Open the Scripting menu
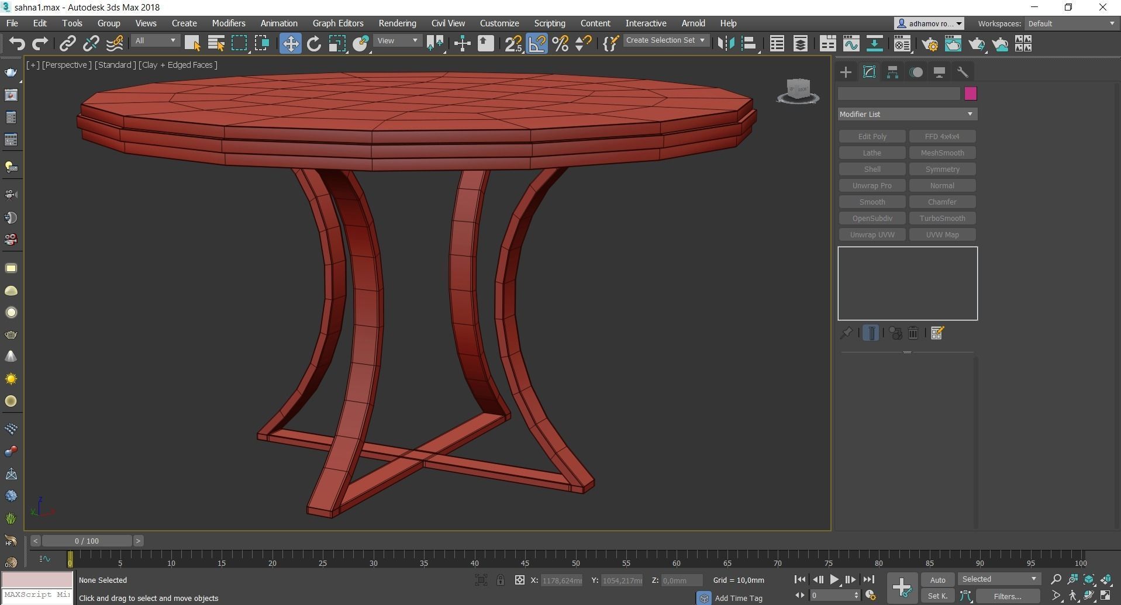The width and height of the screenshot is (1121, 605). [x=550, y=23]
